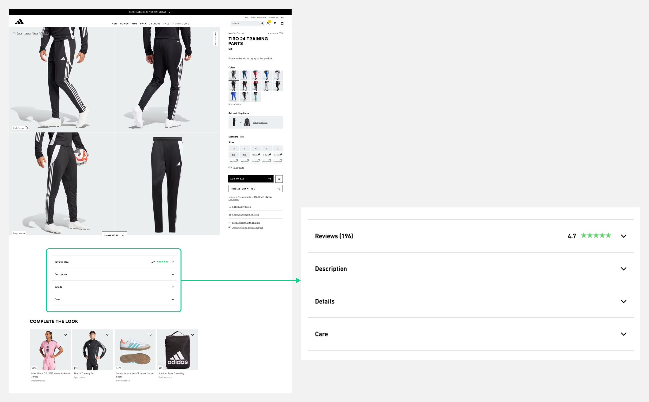The width and height of the screenshot is (649, 402).
Task: Click into the Search input field
Action: pyautogui.click(x=245, y=23)
